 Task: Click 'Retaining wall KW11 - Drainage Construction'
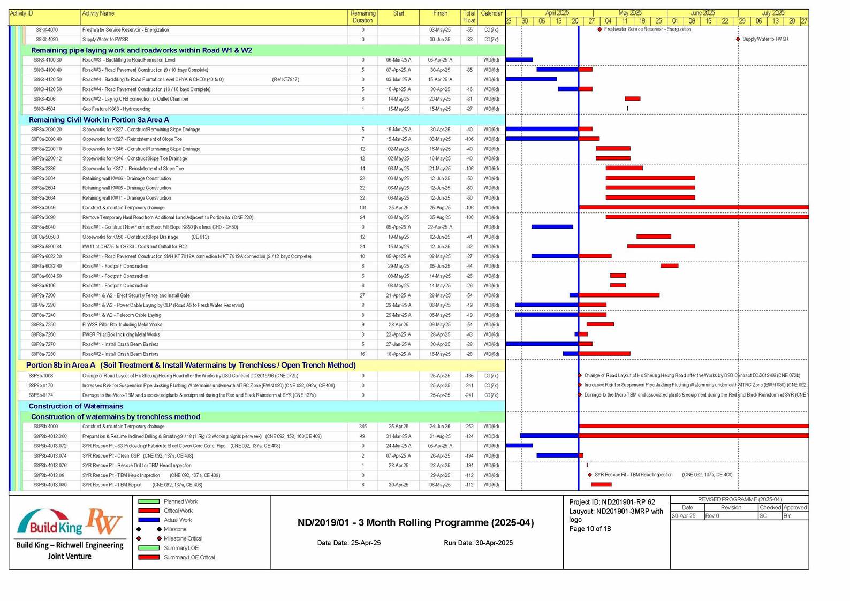tap(126, 198)
